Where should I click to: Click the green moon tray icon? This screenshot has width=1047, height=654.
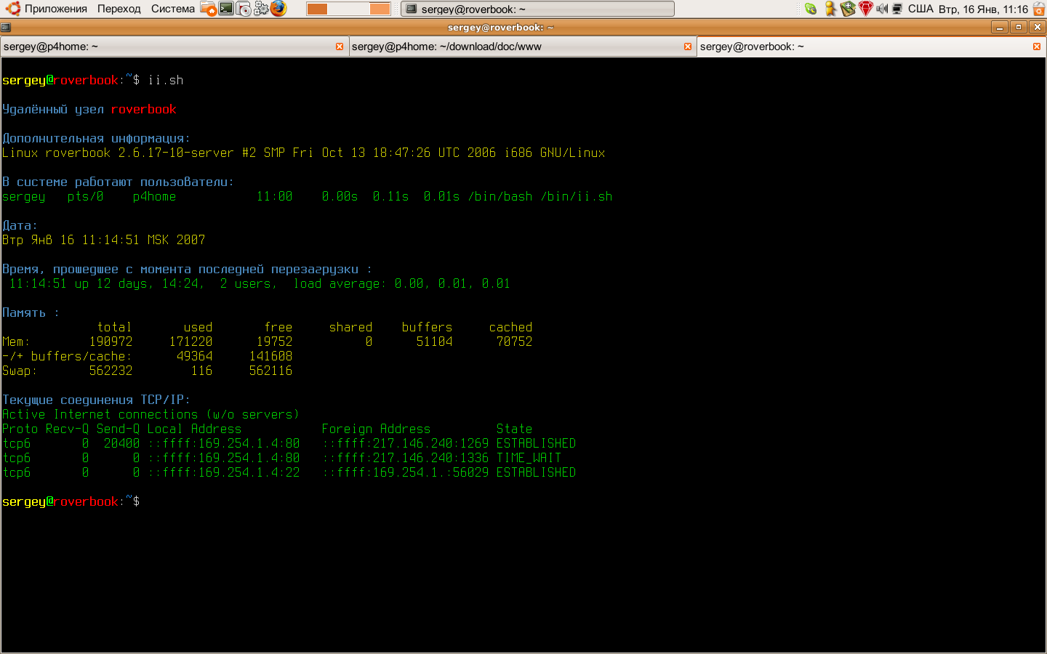(x=811, y=9)
